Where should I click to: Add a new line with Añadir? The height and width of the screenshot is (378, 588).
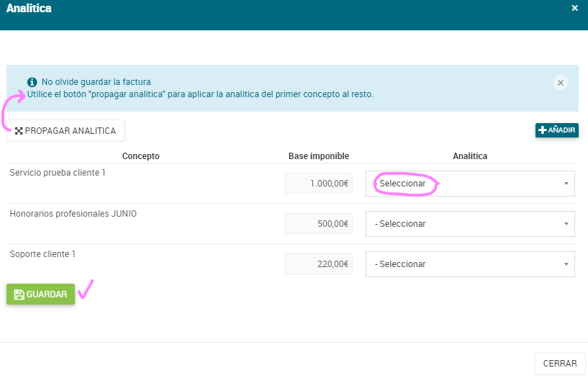click(x=557, y=130)
